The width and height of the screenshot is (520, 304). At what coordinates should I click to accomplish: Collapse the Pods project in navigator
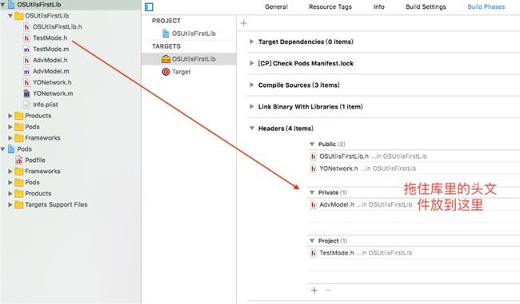(x=2, y=149)
